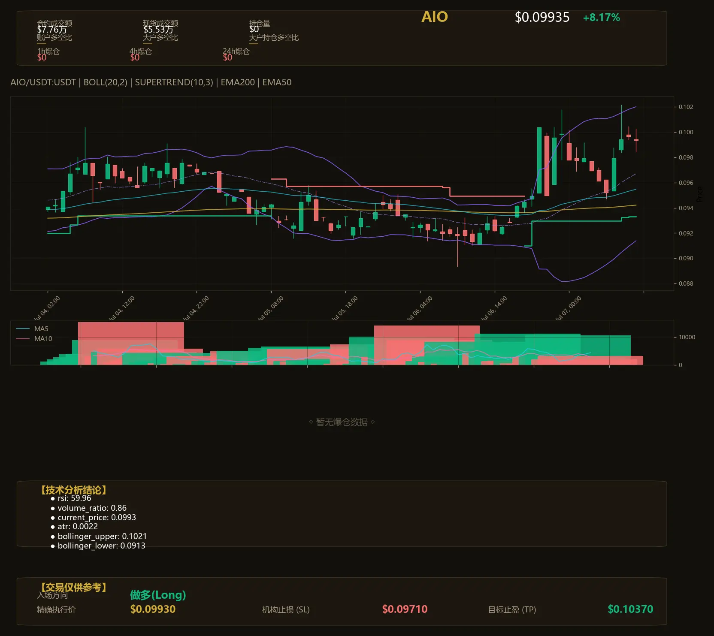Image resolution: width=714 pixels, height=636 pixels.
Task: Click the 精确执行价 label
Action: (x=56, y=609)
